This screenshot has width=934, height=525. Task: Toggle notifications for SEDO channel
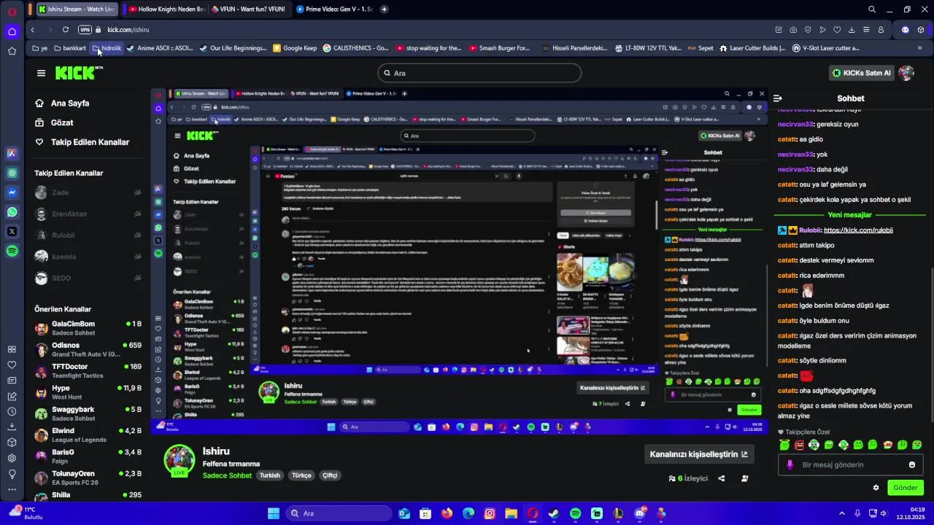(137, 278)
